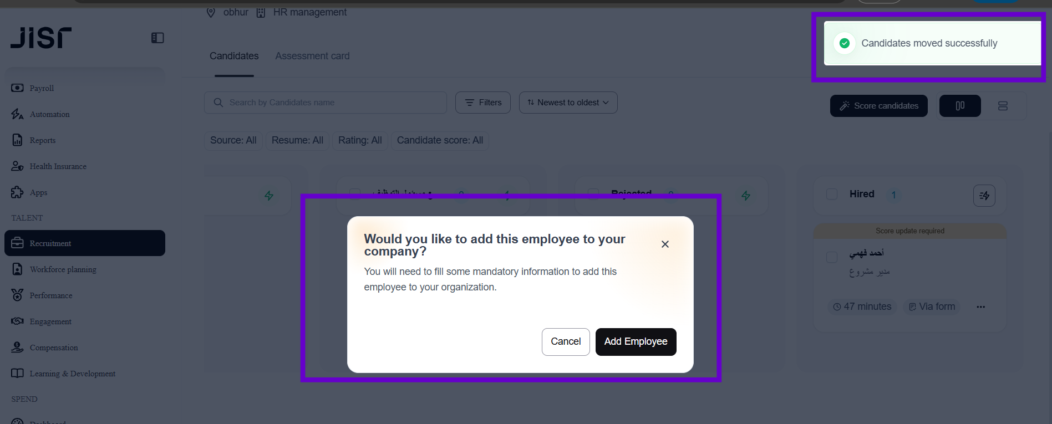Collapse the sidebar panel icon
This screenshot has height=424, width=1052.
click(157, 38)
